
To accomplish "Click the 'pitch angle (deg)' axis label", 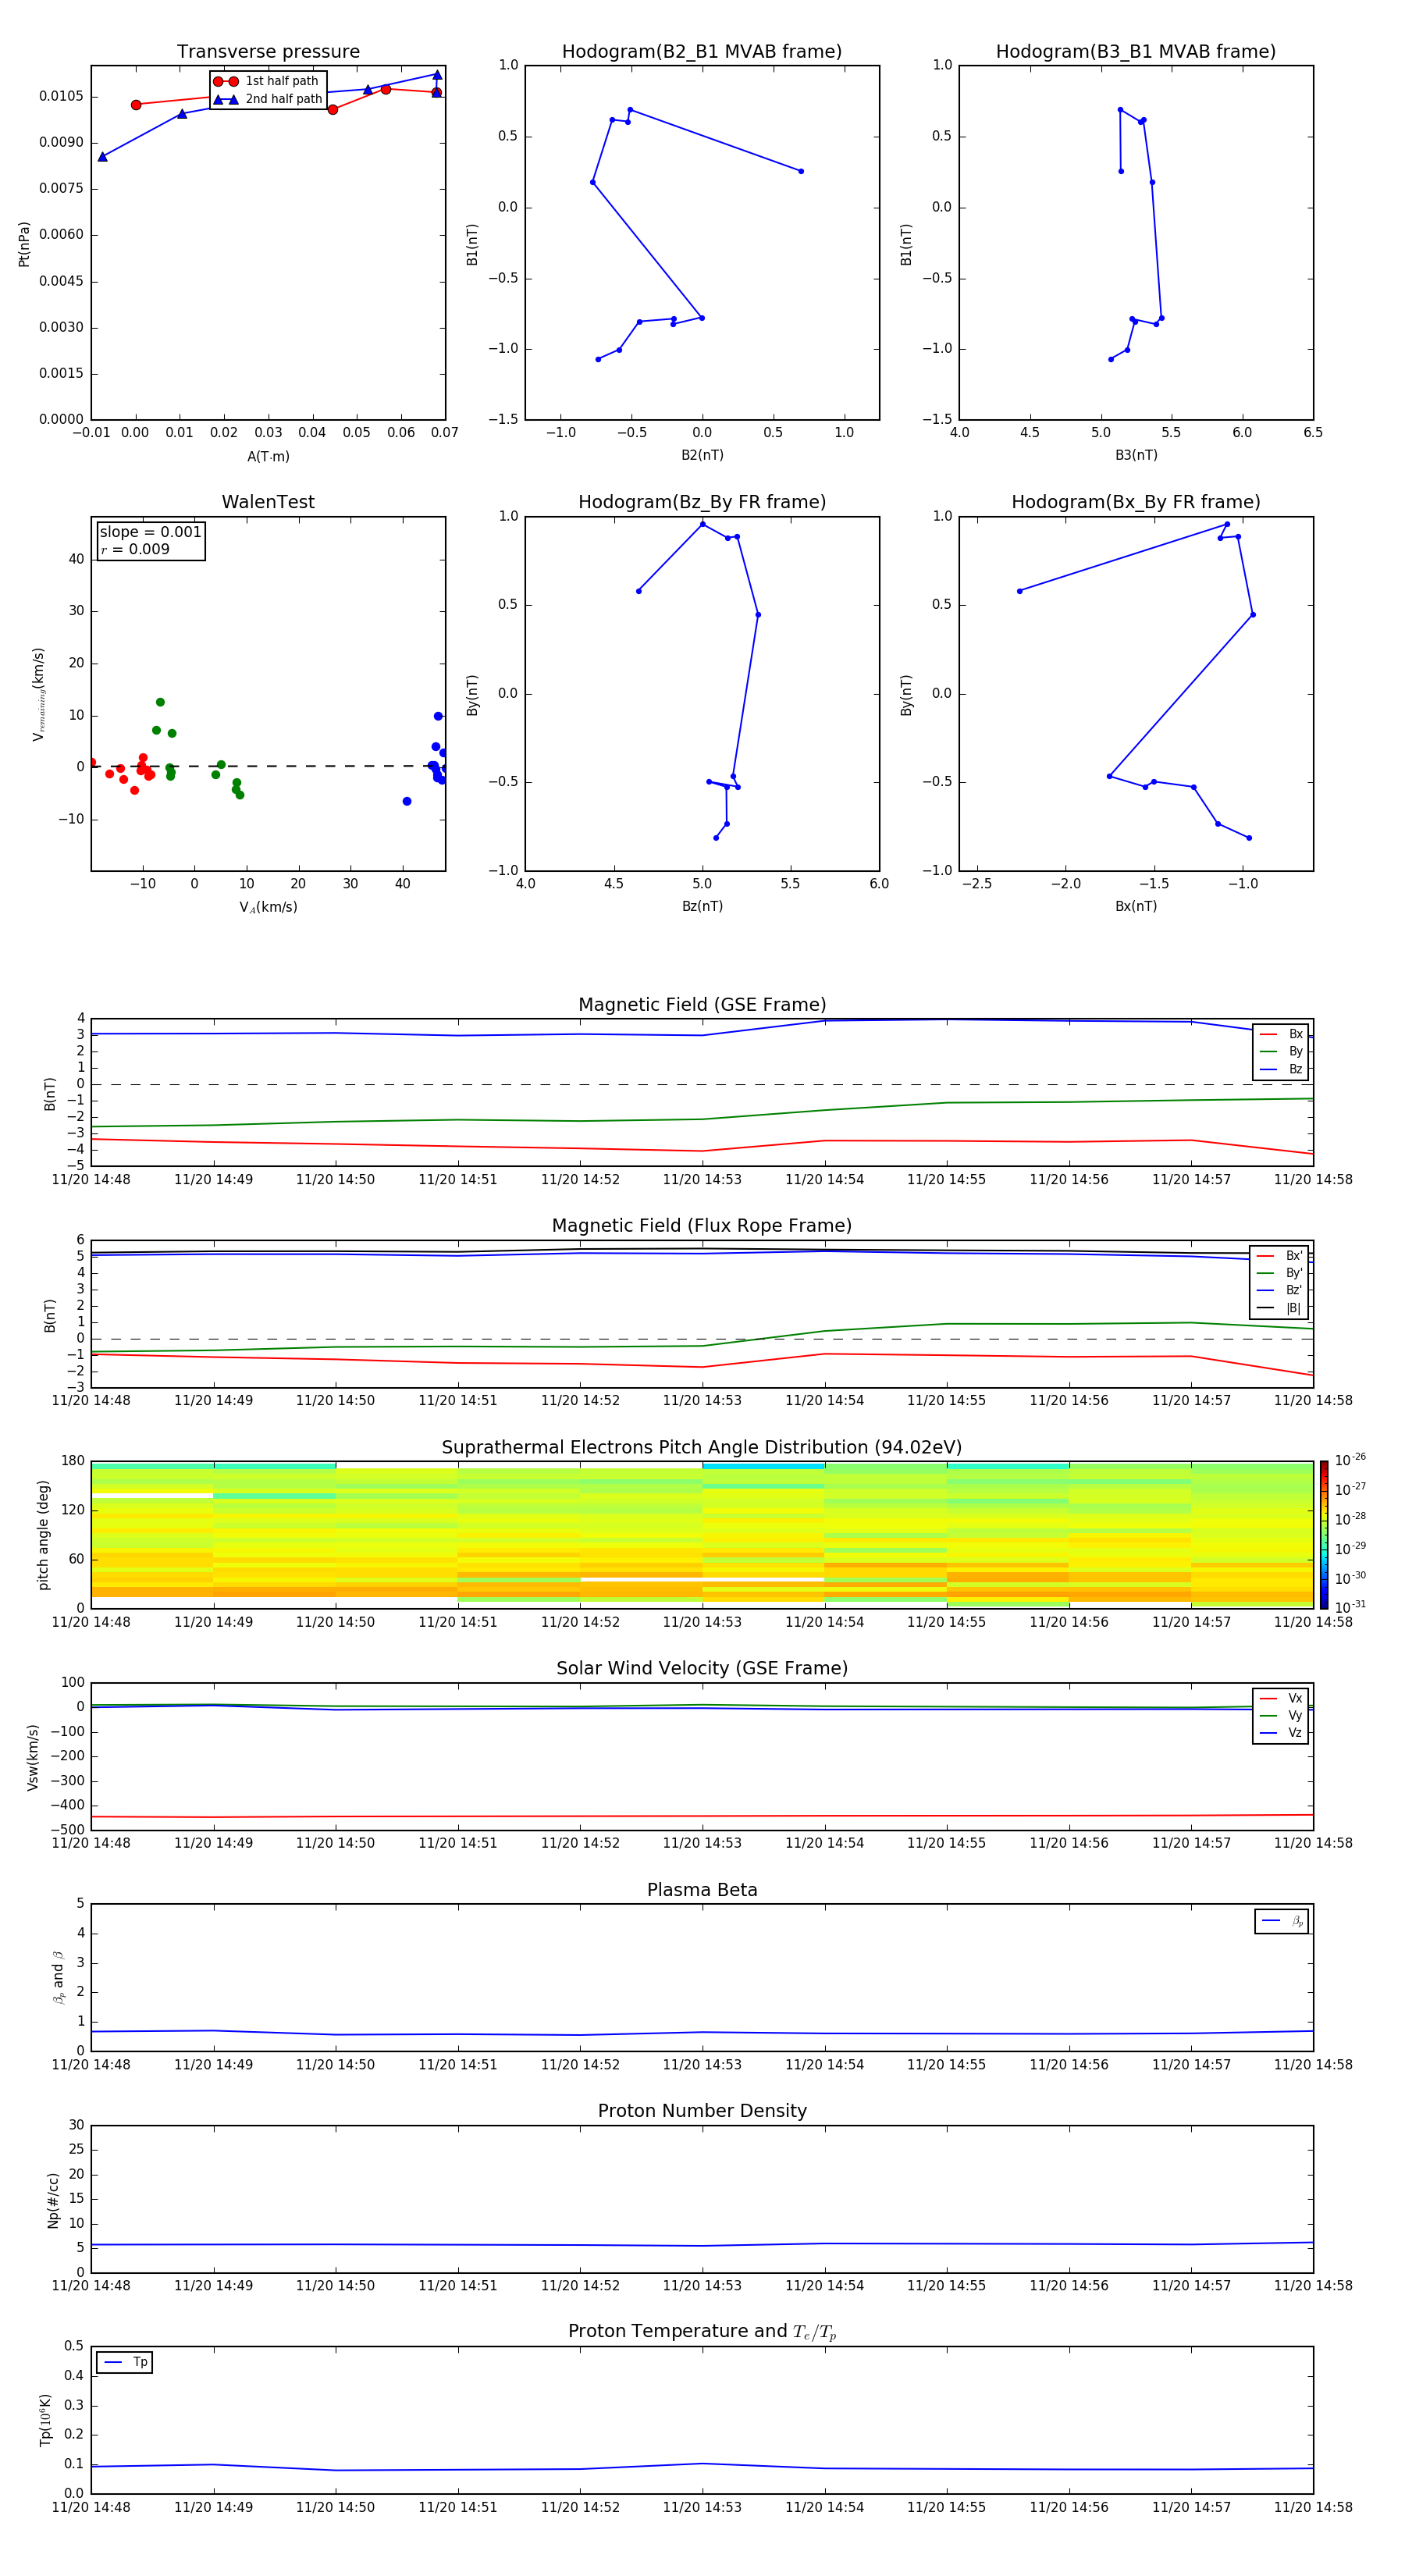I will click(x=43, y=1534).
